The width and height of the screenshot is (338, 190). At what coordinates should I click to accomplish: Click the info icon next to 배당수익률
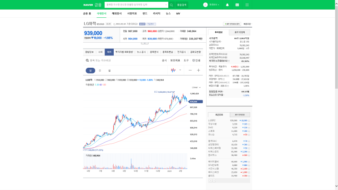click(228, 86)
